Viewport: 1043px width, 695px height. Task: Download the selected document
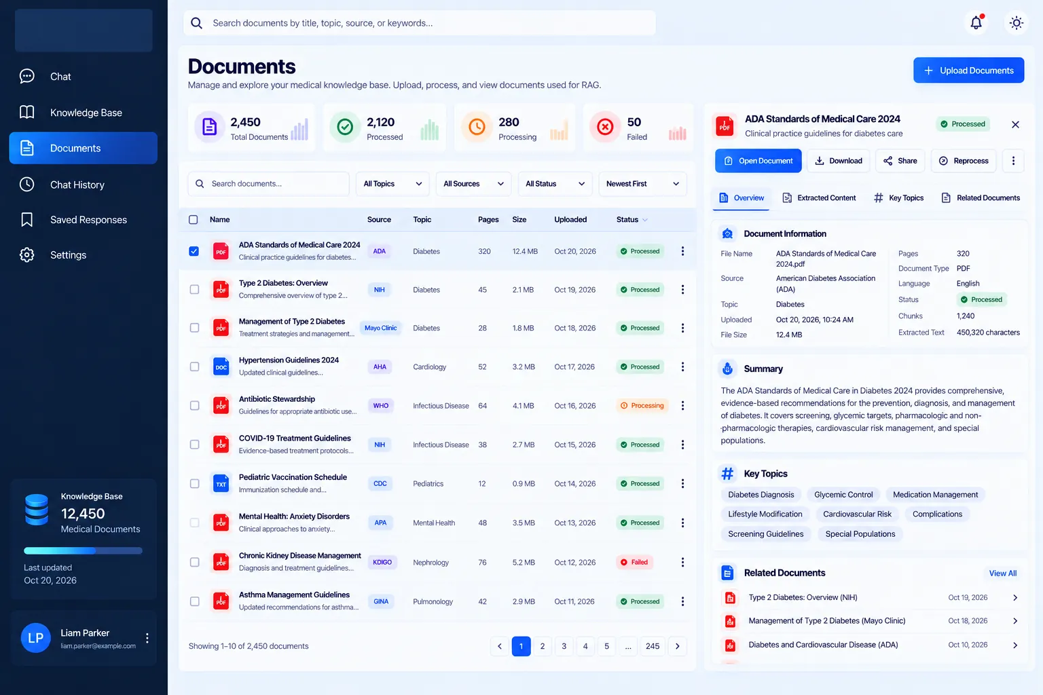[839, 161]
